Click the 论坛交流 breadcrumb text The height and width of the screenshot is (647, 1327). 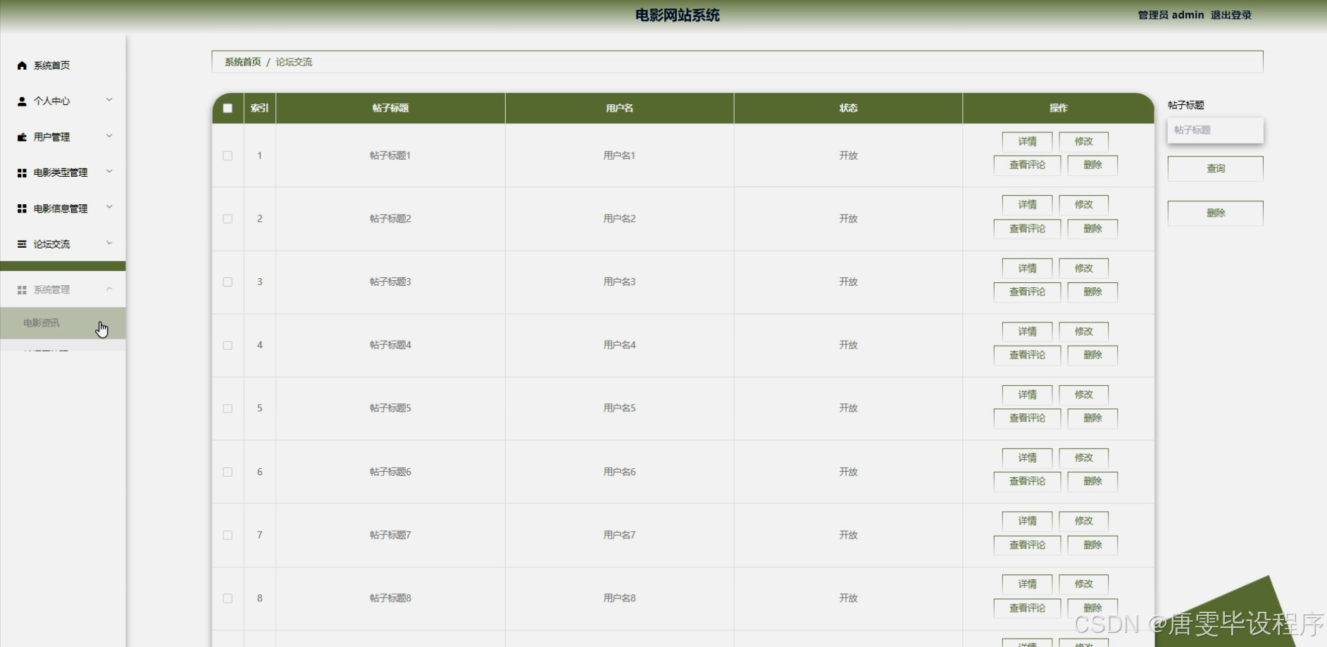[294, 62]
